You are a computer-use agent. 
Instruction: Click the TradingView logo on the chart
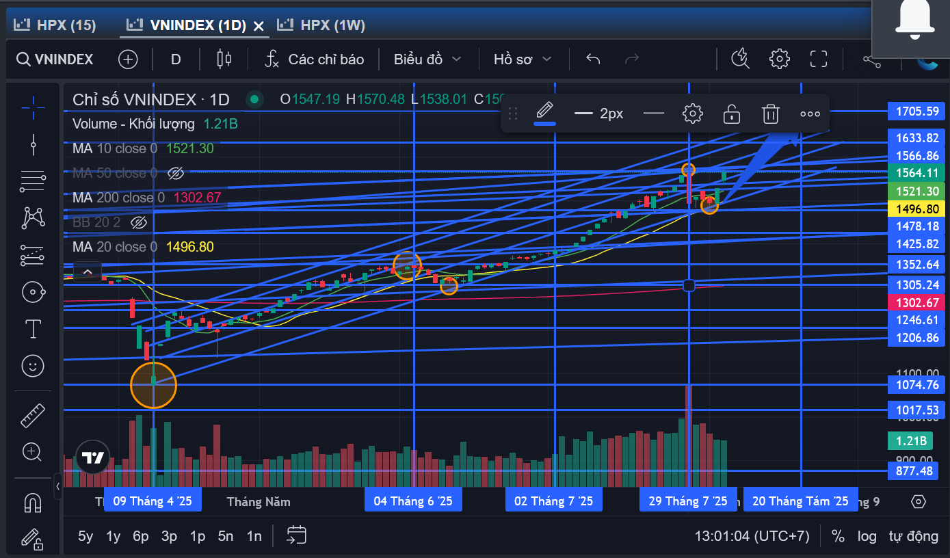coord(93,457)
